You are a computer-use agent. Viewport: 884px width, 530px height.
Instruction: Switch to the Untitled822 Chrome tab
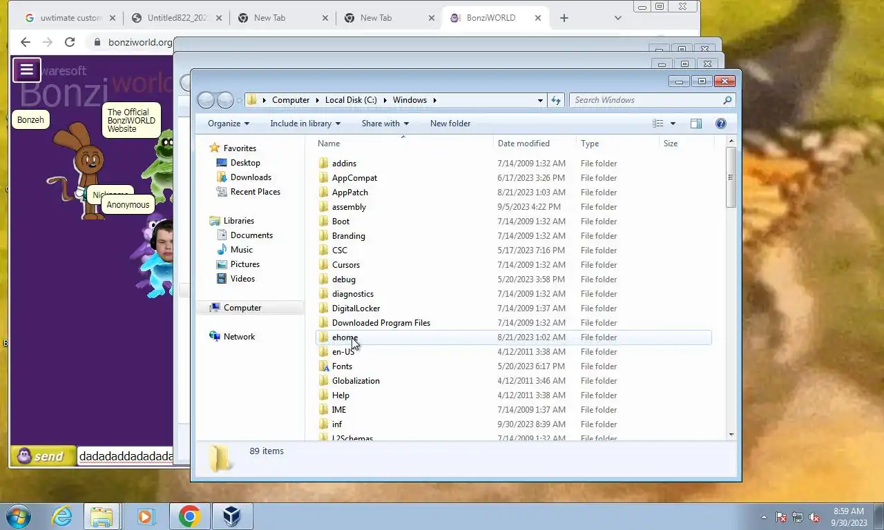click(176, 18)
